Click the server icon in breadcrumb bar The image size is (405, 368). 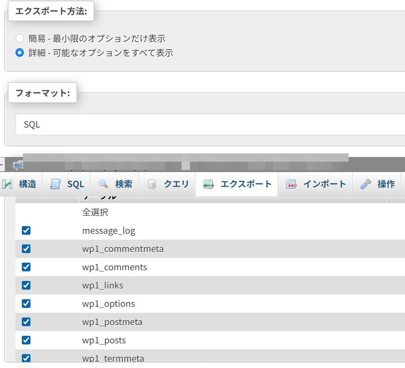[18, 165]
